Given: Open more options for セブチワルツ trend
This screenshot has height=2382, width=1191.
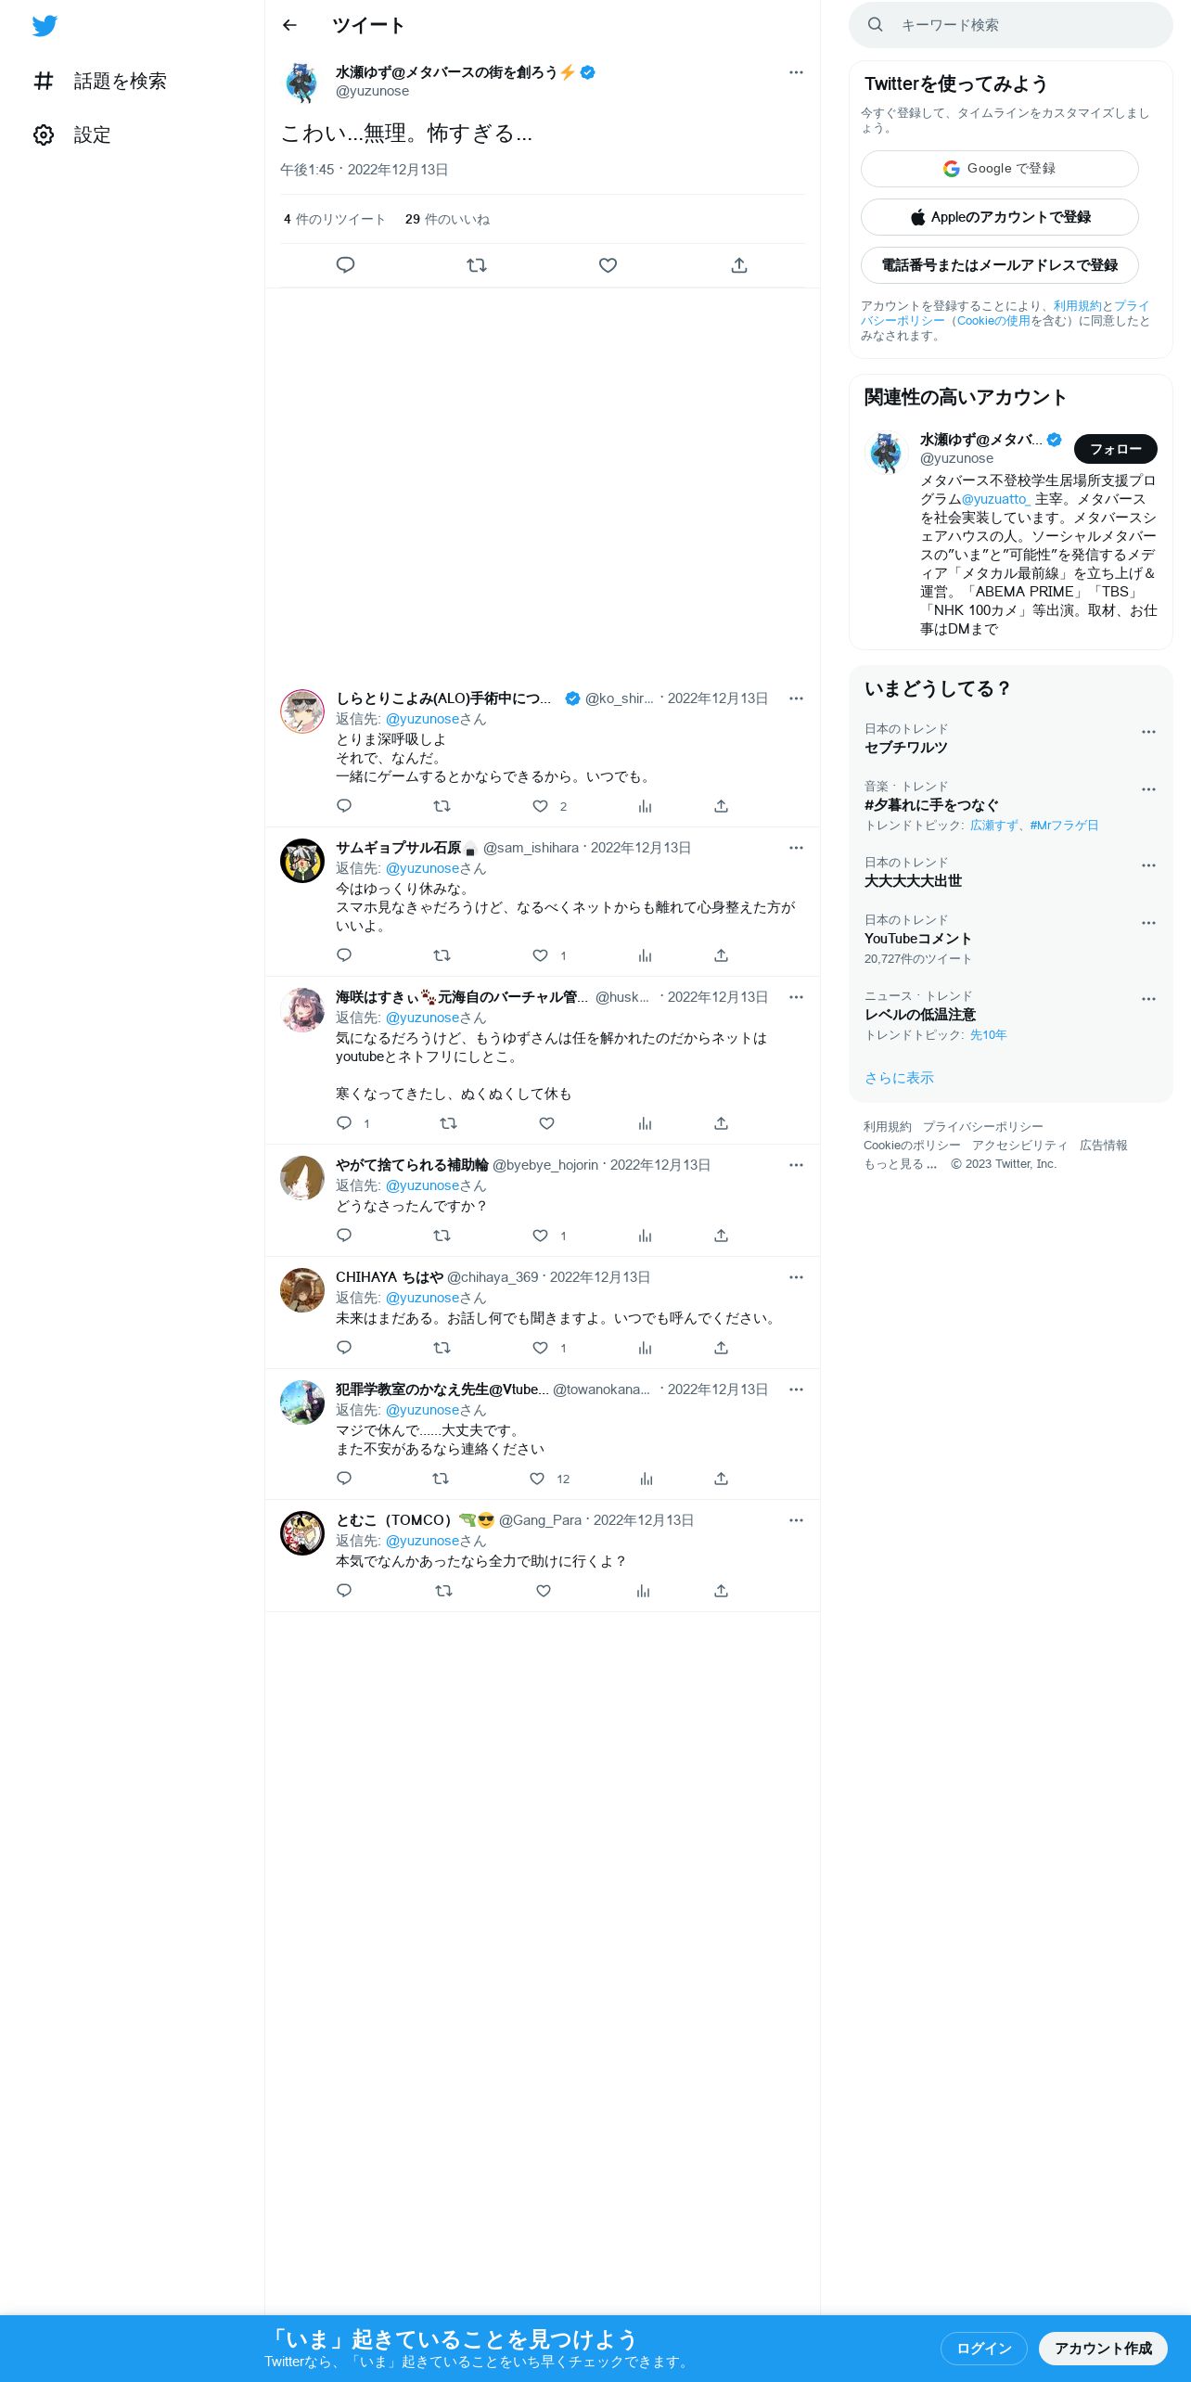Looking at the screenshot, I should pyautogui.click(x=1148, y=732).
